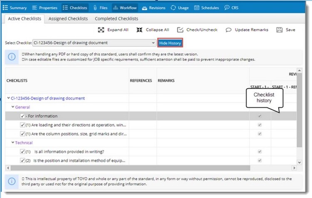The image size is (312, 198).
Task: Switch to the Completed Checklists tab
Action: [x=116, y=19]
